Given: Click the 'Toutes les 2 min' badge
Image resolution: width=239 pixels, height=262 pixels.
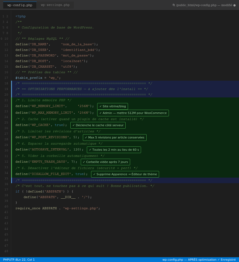Looking at the screenshot, I should point(114,150).
